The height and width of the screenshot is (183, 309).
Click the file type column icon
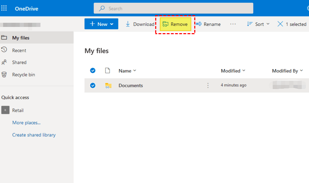point(107,71)
